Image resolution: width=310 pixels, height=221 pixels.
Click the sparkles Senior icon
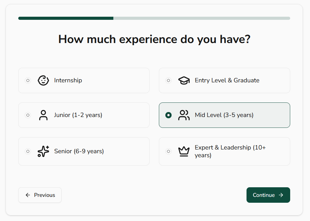click(x=43, y=151)
